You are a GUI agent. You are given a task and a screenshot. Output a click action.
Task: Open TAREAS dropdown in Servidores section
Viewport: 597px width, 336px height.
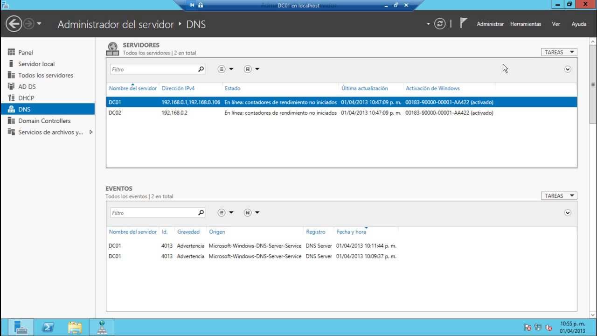pos(559,52)
